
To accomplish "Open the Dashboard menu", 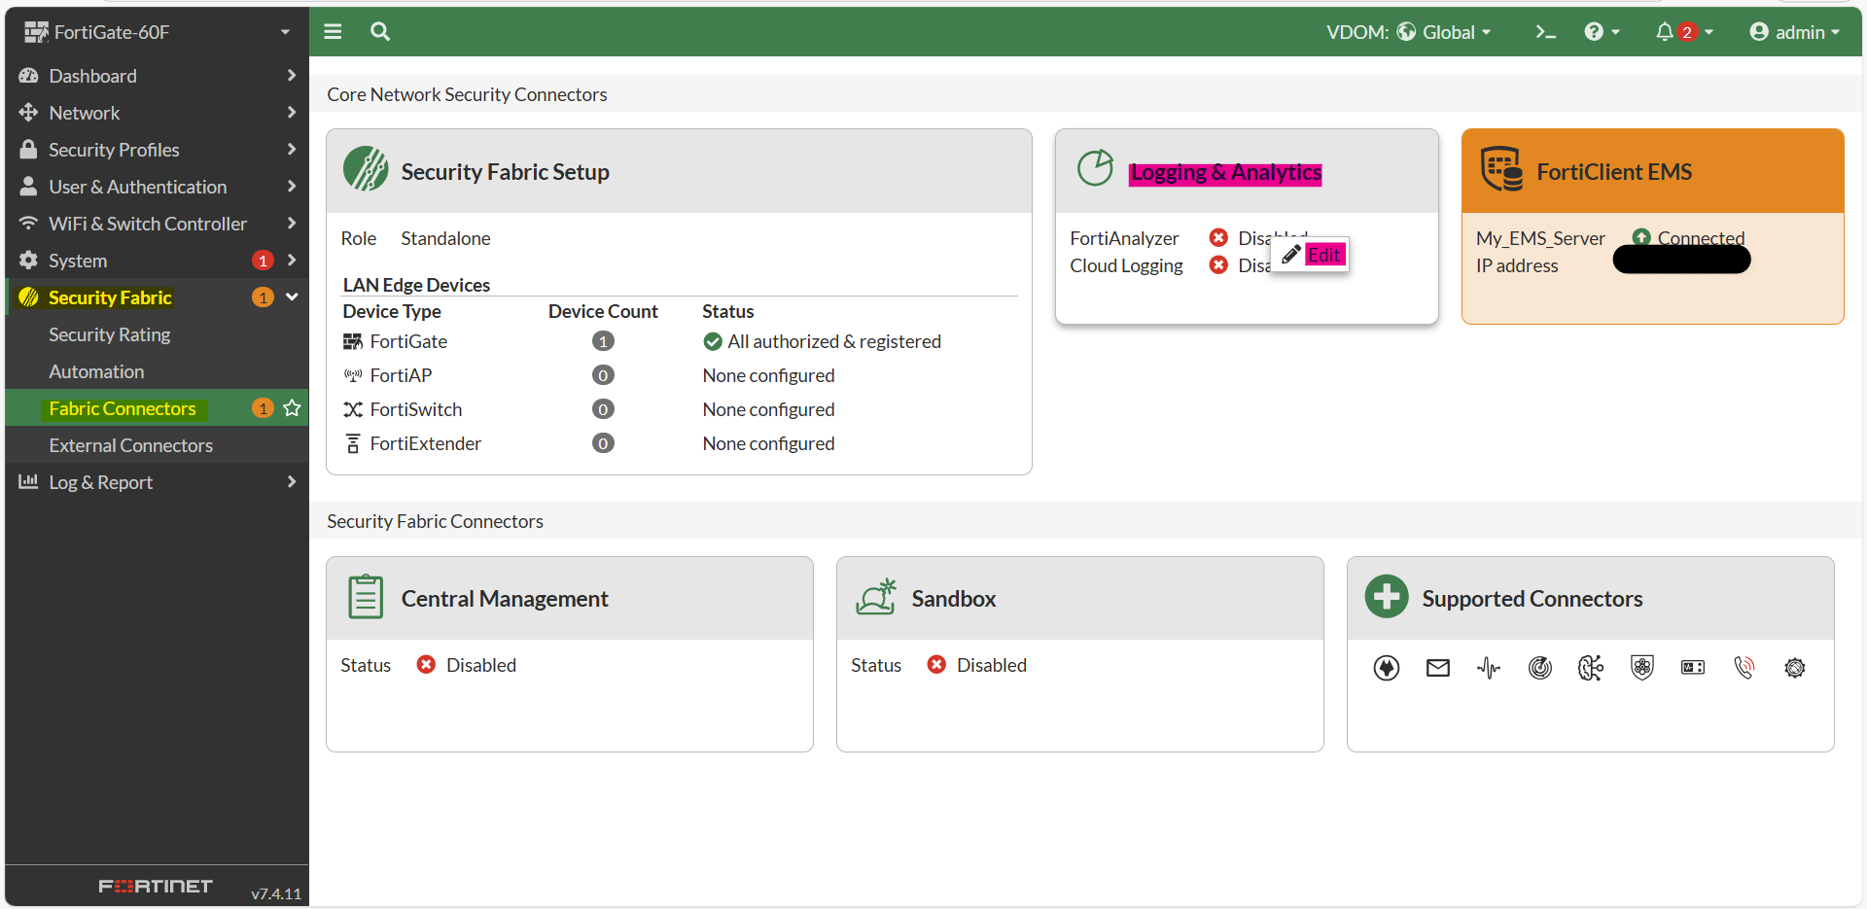I will tap(158, 76).
